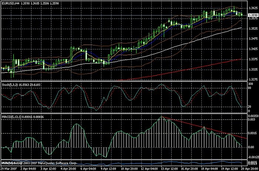Viewport: 259px width, 171px height.
Task: Click the 1.3625 price axis label
Action: pyautogui.click(x=253, y=8)
